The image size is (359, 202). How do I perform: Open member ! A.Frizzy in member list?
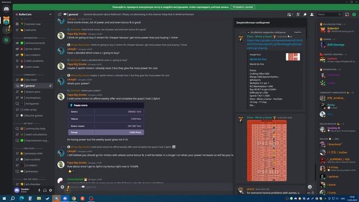[337, 168]
